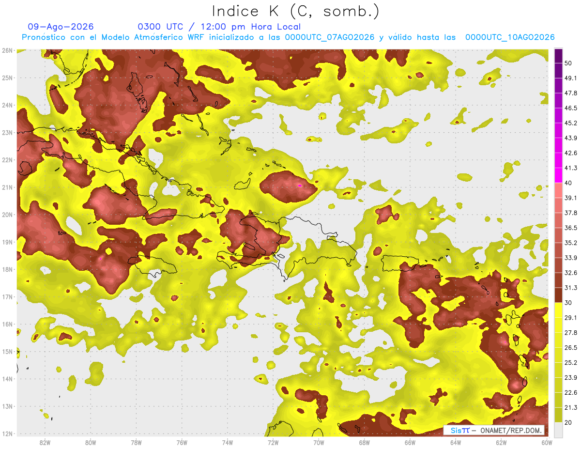Click the "22.6" color scale label
The height and width of the screenshot is (449, 581).
click(x=571, y=393)
